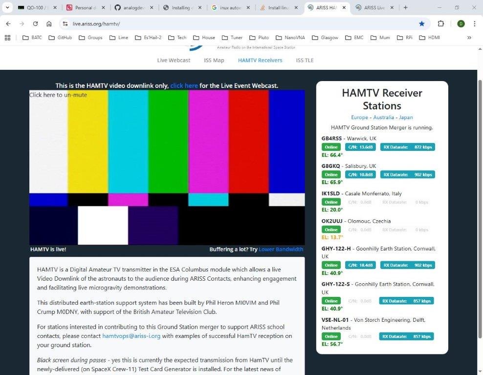
Task: Click GHY-122-H RX Datarate 902 kbps badge
Action: coord(408,265)
